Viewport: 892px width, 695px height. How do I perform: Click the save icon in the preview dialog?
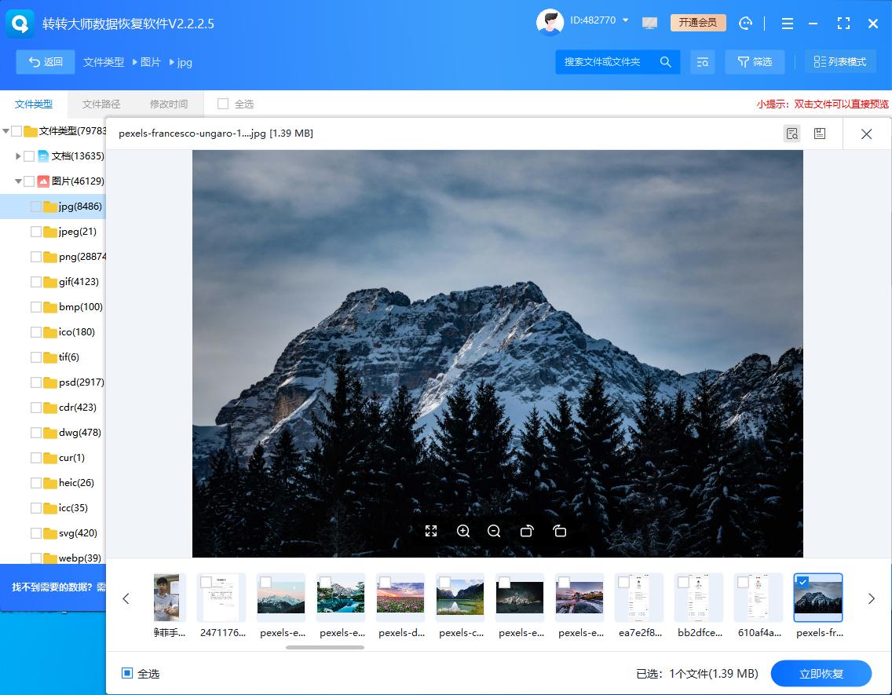[x=820, y=134]
